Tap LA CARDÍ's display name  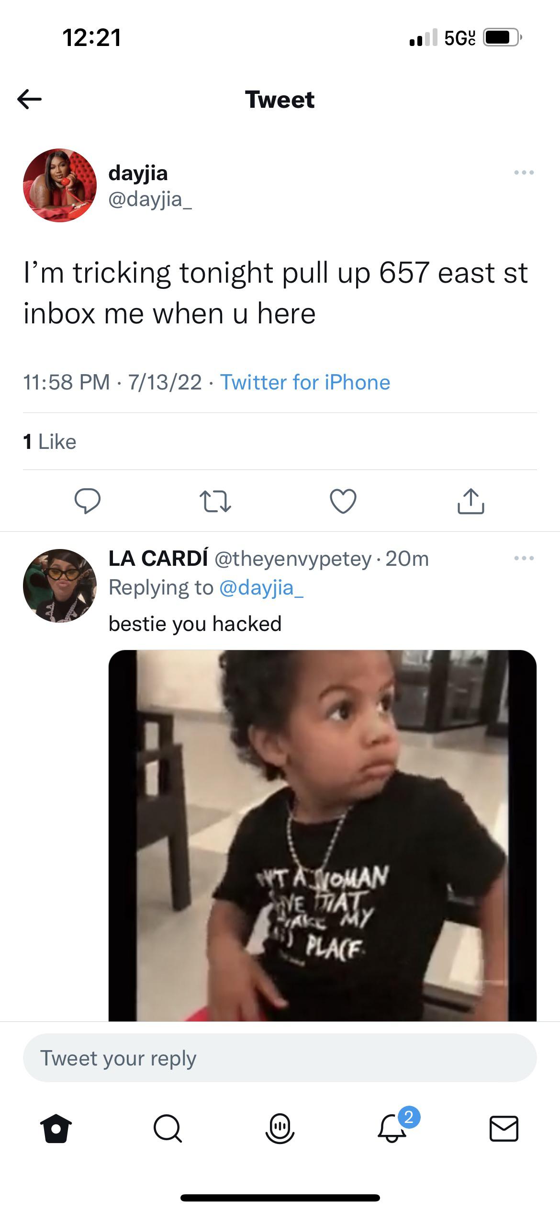pyautogui.click(x=158, y=558)
